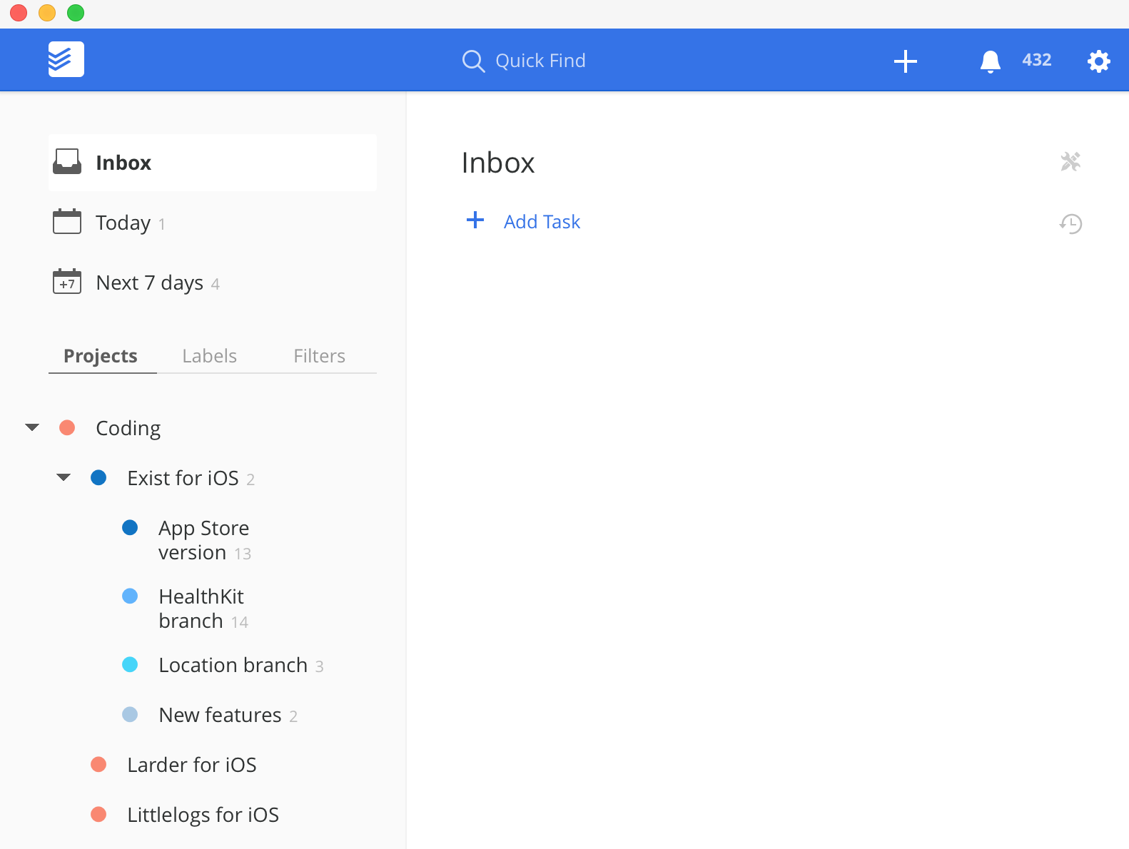Click the Coding project color dot
This screenshot has width=1129, height=849.
point(67,427)
